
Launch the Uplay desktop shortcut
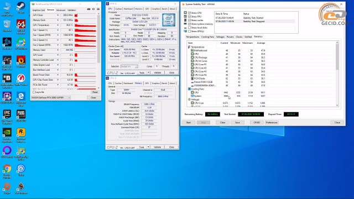pos(21,170)
